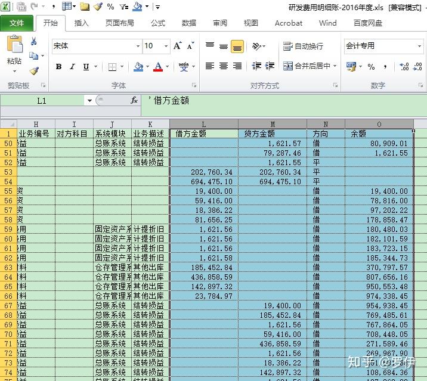Switch to the 数据 Data tab

click(188, 23)
